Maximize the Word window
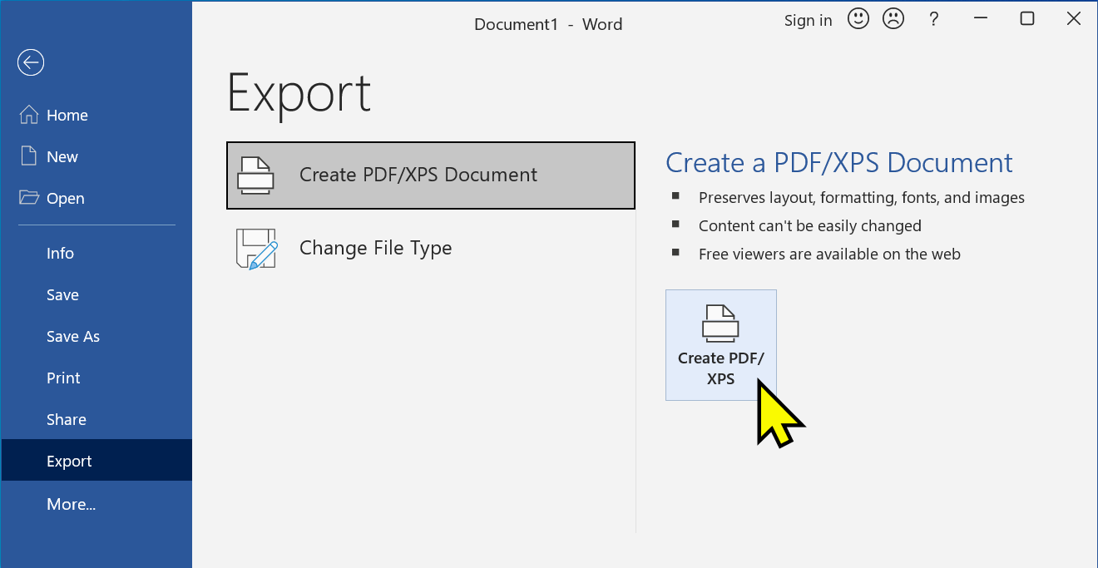The image size is (1098, 568). click(x=1027, y=19)
